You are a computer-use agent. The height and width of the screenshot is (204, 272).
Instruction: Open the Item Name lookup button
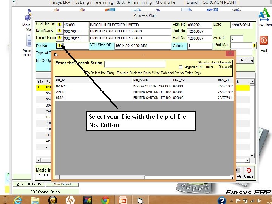tap(59, 31)
